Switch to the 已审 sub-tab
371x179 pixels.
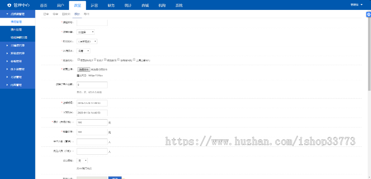46,14
